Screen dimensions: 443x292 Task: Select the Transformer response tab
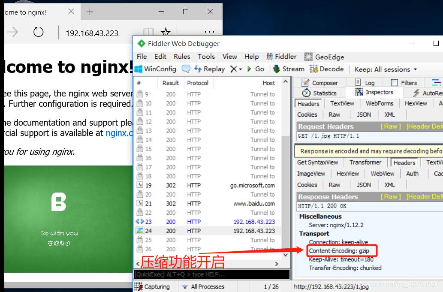(365, 163)
